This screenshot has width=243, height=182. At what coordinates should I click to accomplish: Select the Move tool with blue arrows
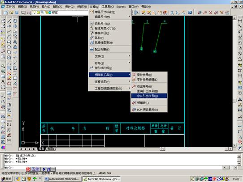(x=15, y=26)
